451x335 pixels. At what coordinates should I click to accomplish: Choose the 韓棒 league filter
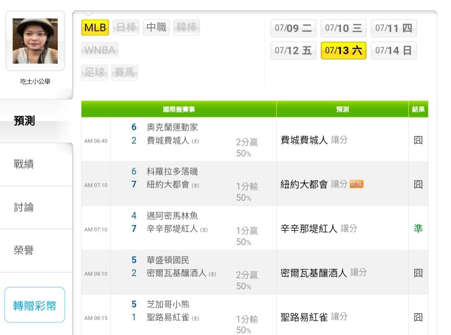(x=186, y=27)
